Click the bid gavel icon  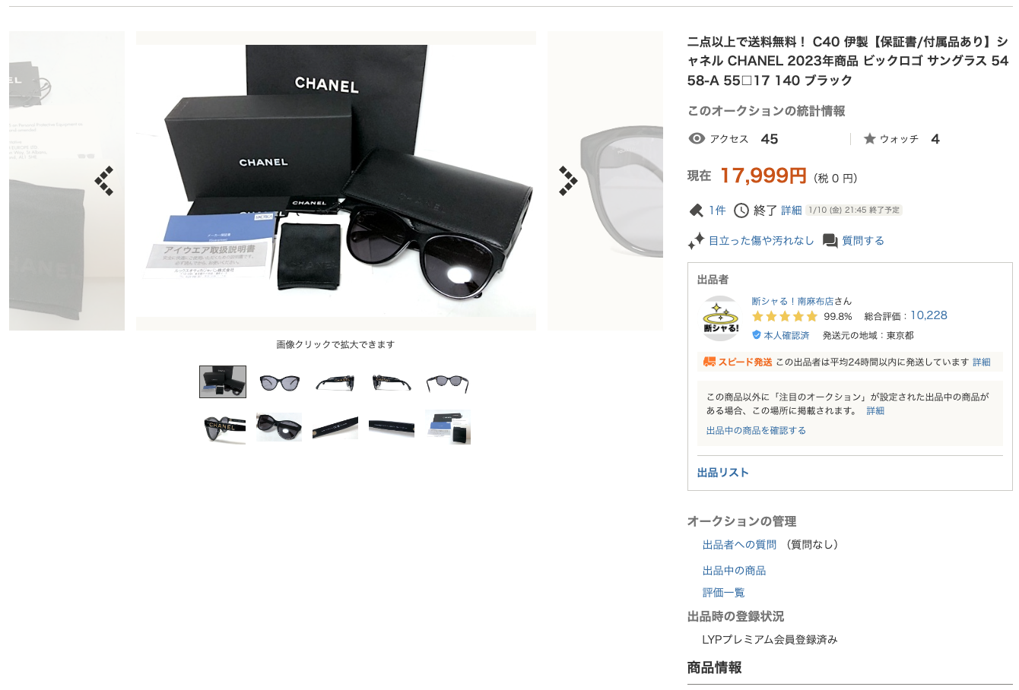[x=696, y=210]
